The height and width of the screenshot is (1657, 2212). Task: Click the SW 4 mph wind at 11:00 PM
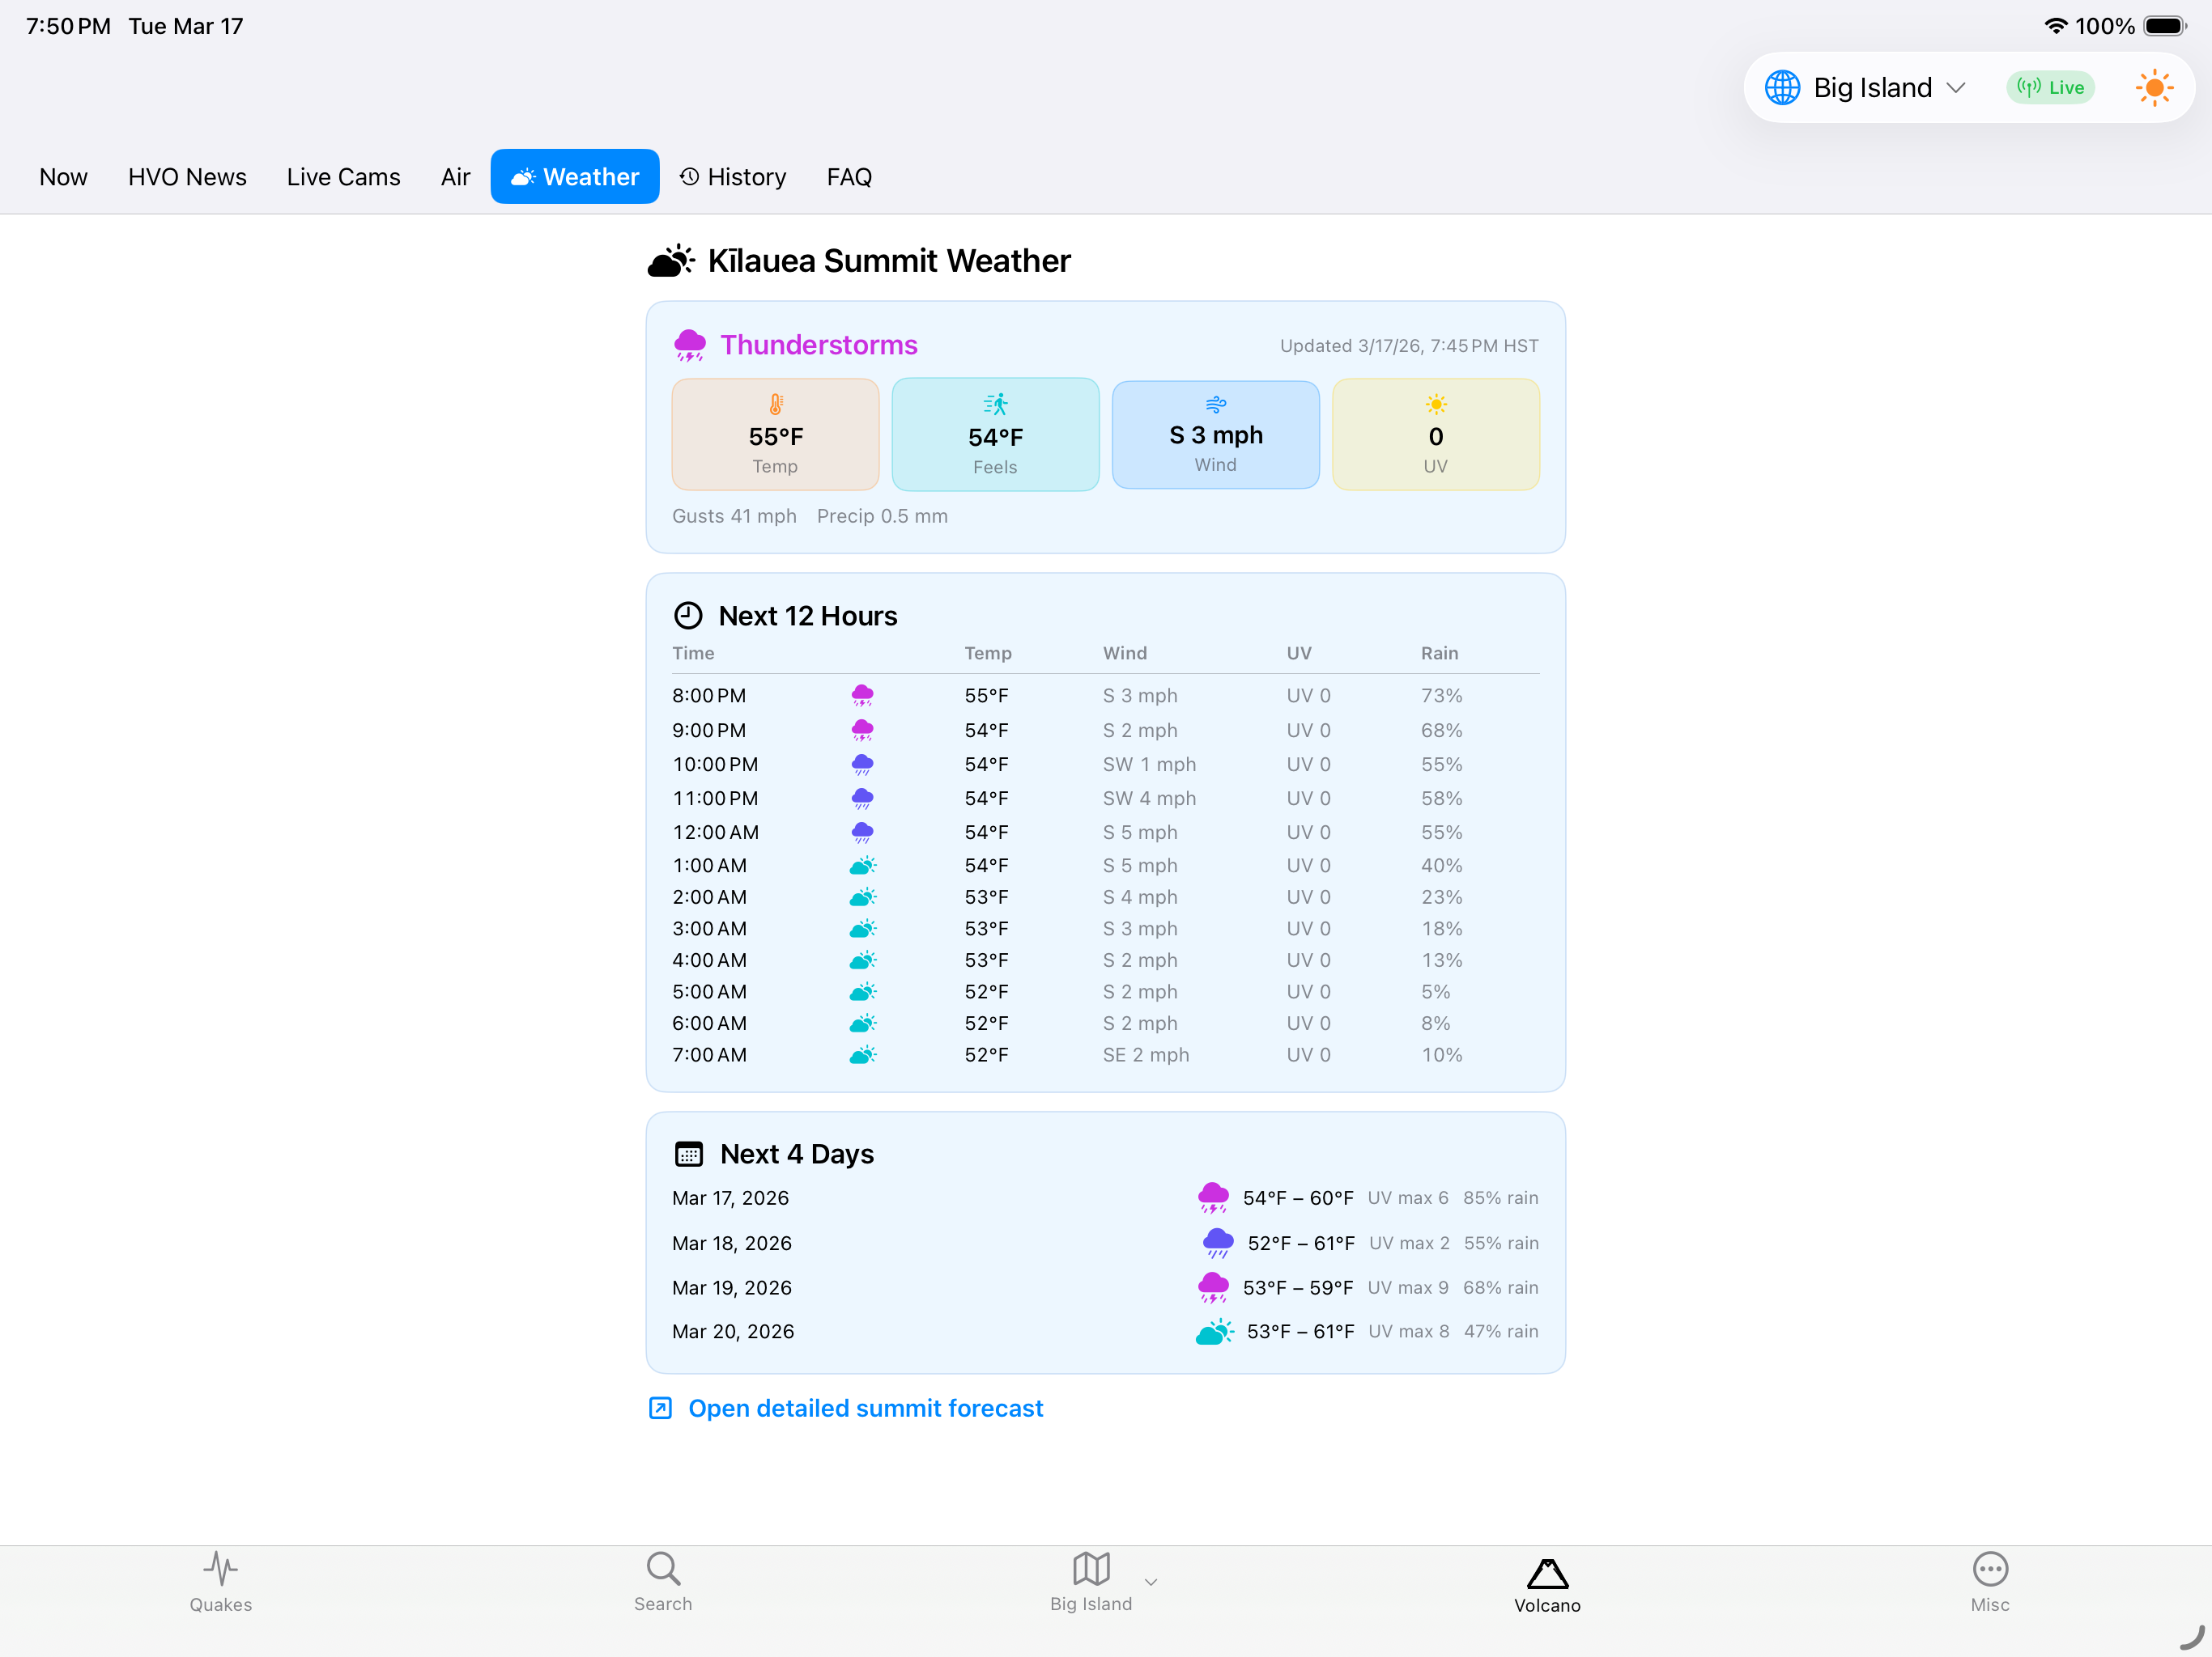1149,799
